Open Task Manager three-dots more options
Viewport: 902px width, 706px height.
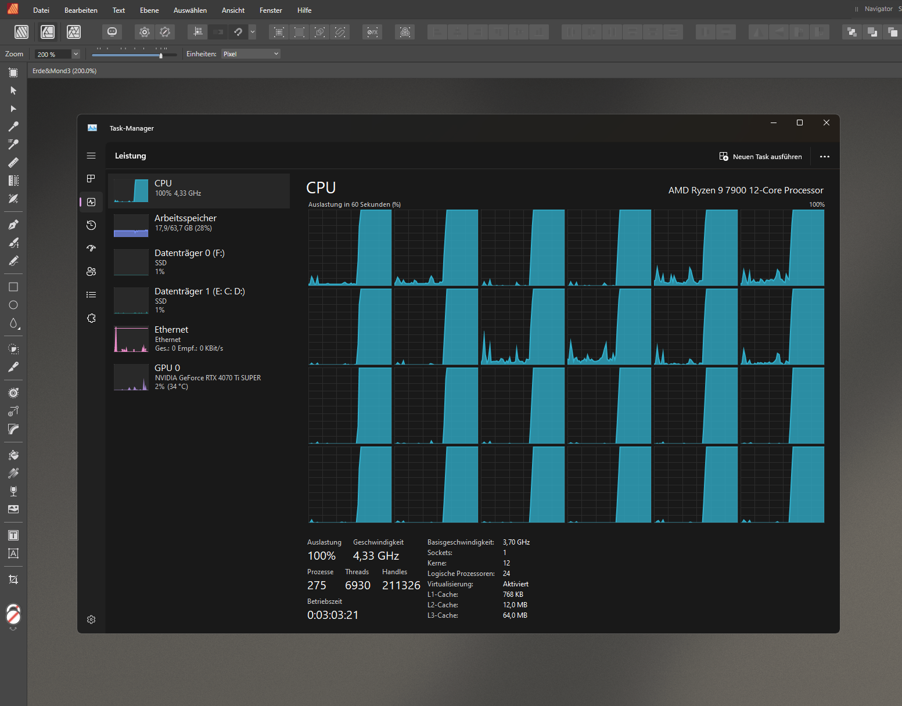coord(825,157)
